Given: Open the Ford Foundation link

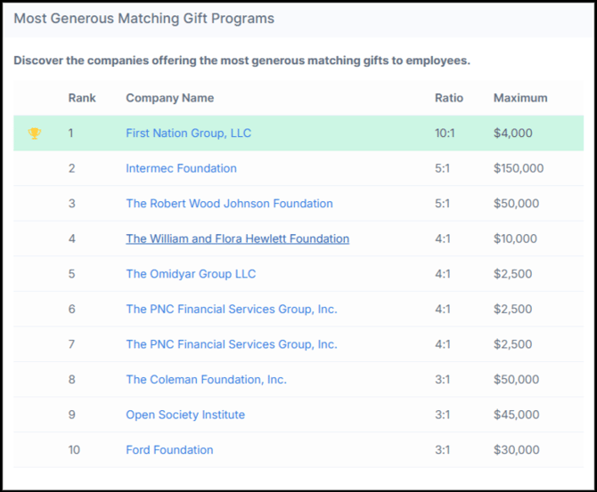Looking at the screenshot, I should pos(169,450).
